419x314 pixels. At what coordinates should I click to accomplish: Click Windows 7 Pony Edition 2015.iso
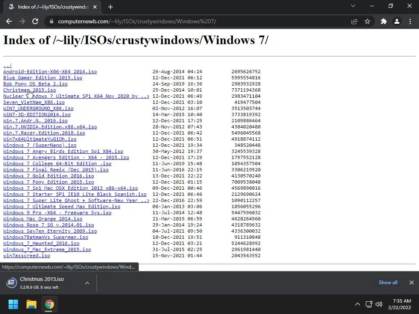click(x=49, y=182)
